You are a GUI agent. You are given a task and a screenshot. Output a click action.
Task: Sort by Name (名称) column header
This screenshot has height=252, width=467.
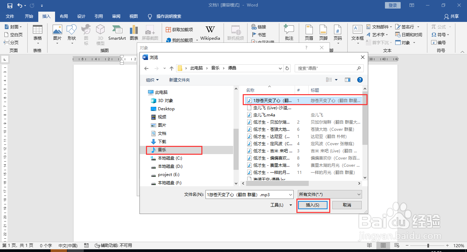[x=250, y=90]
